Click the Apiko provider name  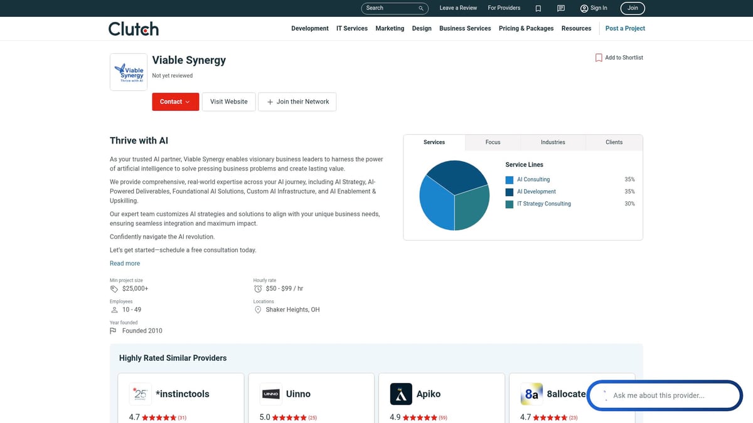(429, 394)
